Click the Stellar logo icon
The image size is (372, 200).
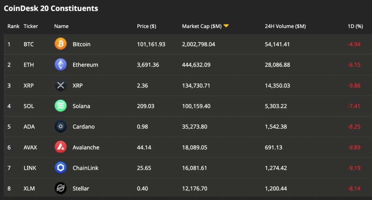coord(61,188)
